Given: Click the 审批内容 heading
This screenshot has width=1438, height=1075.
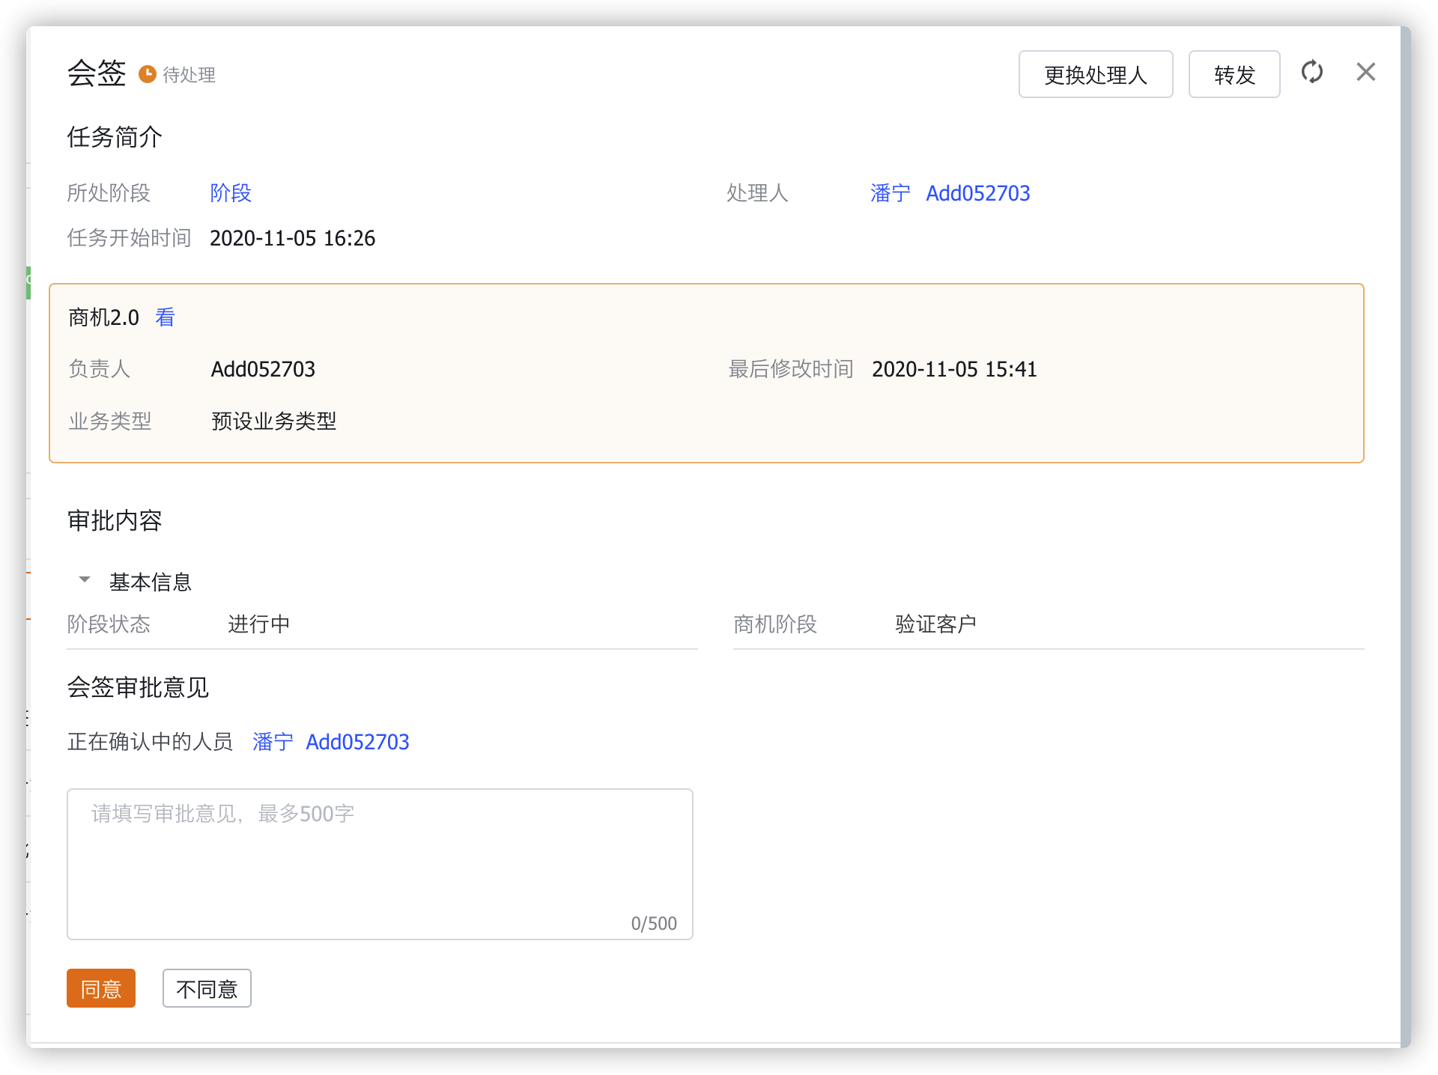Looking at the screenshot, I should coord(115,520).
